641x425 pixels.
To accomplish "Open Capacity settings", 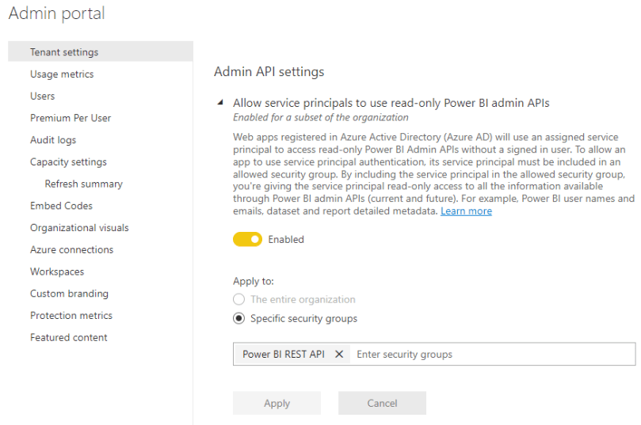I will tap(68, 162).
